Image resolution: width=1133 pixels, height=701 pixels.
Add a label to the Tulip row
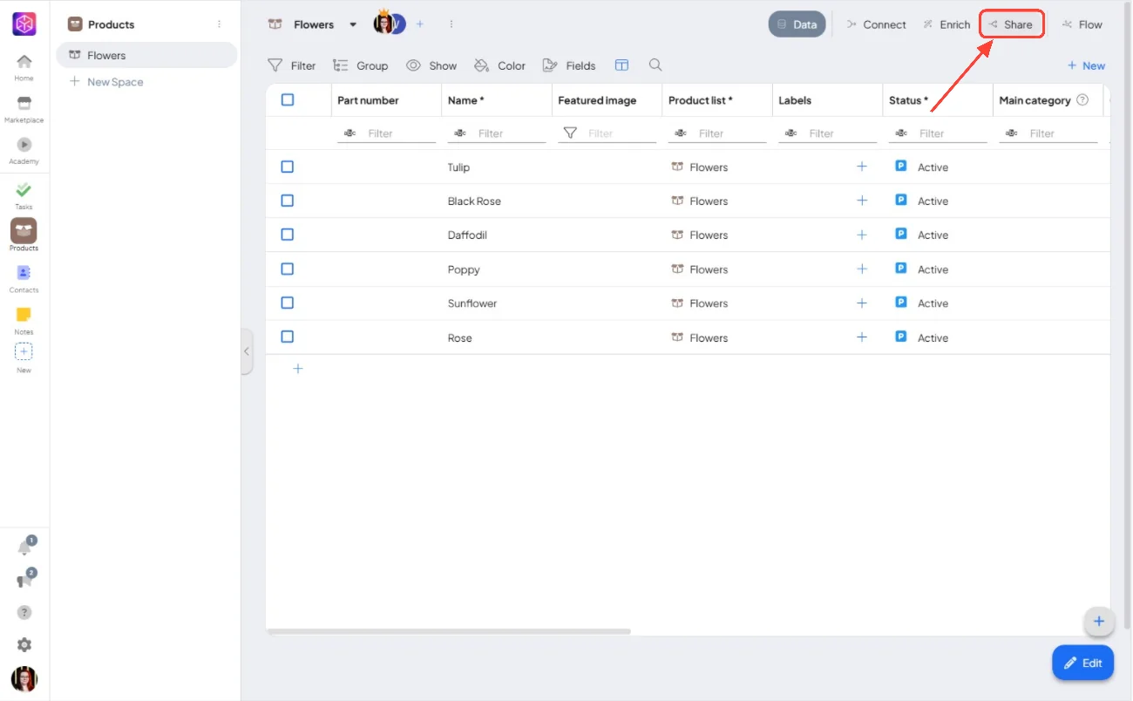click(x=862, y=167)
